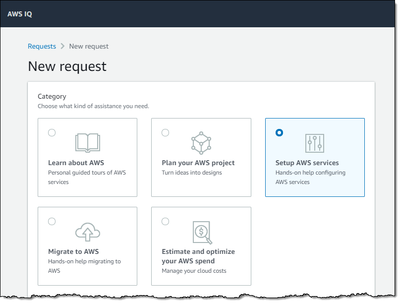Viewport: 400px width, 303px height.
Task: Open the Requests breadcrumb link
Action: coord(42,46)
